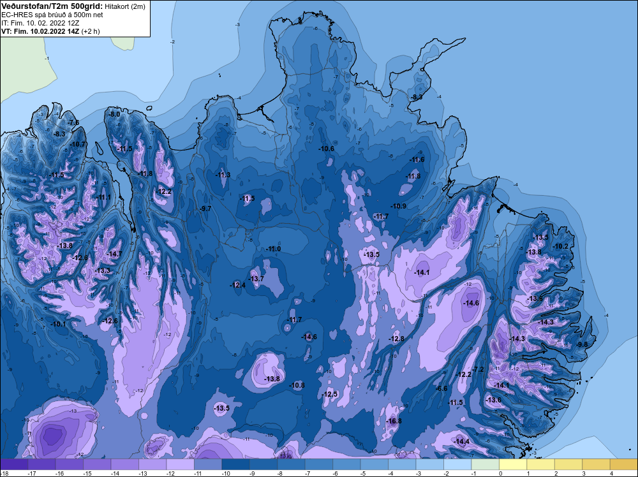Click the -14.7 temperature value
The image size is (638, 477).
point(114,254)
